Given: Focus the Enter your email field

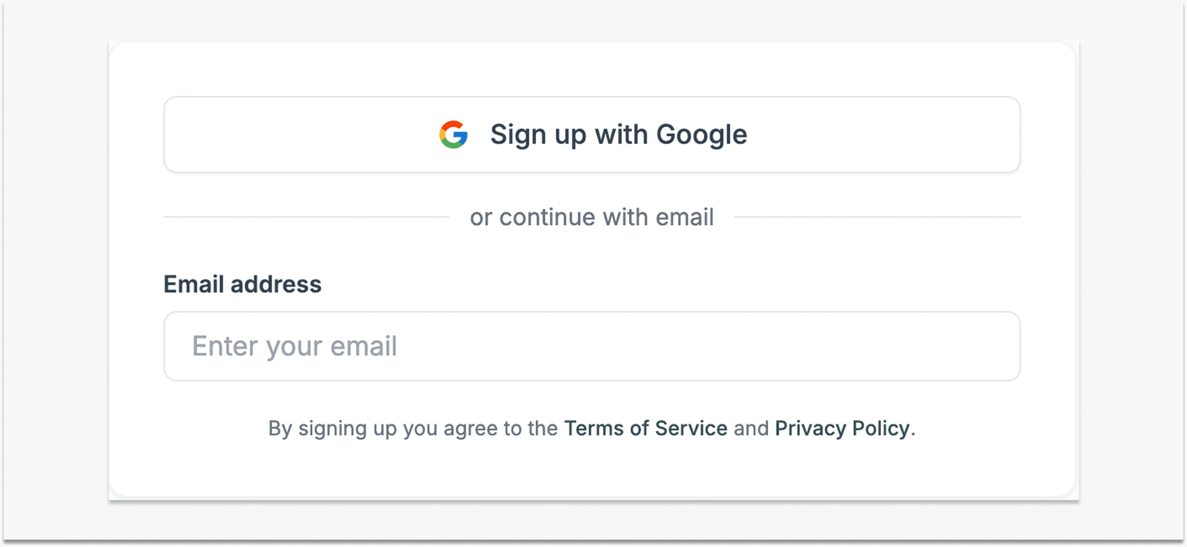Looking at the screenshot, I should 592,346.
